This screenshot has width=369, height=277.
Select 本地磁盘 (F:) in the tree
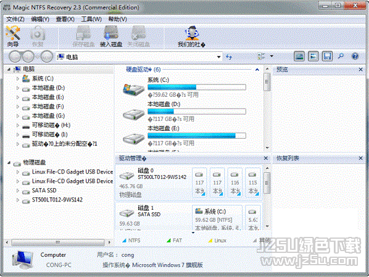pyautogui.click(x=48, y=107)
